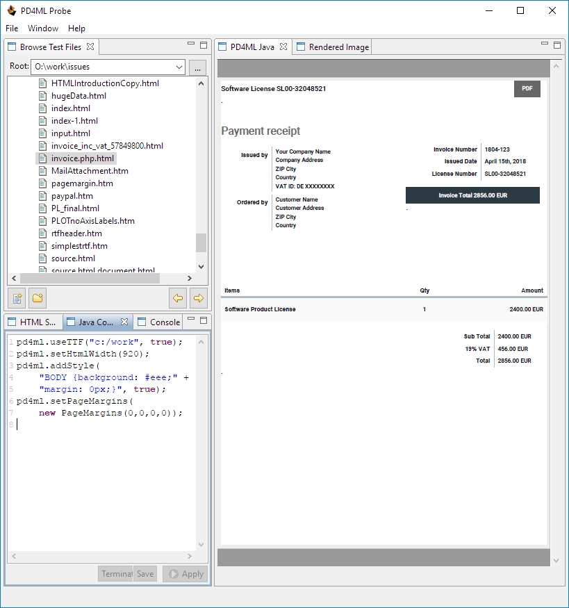Select invoice_inc_vat_57849800.html file
569x608 pixels.
[x=107, y=146]
